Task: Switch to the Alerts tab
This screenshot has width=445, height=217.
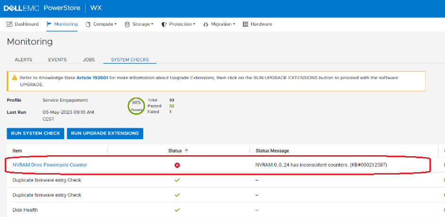Action: pos(24,60)
